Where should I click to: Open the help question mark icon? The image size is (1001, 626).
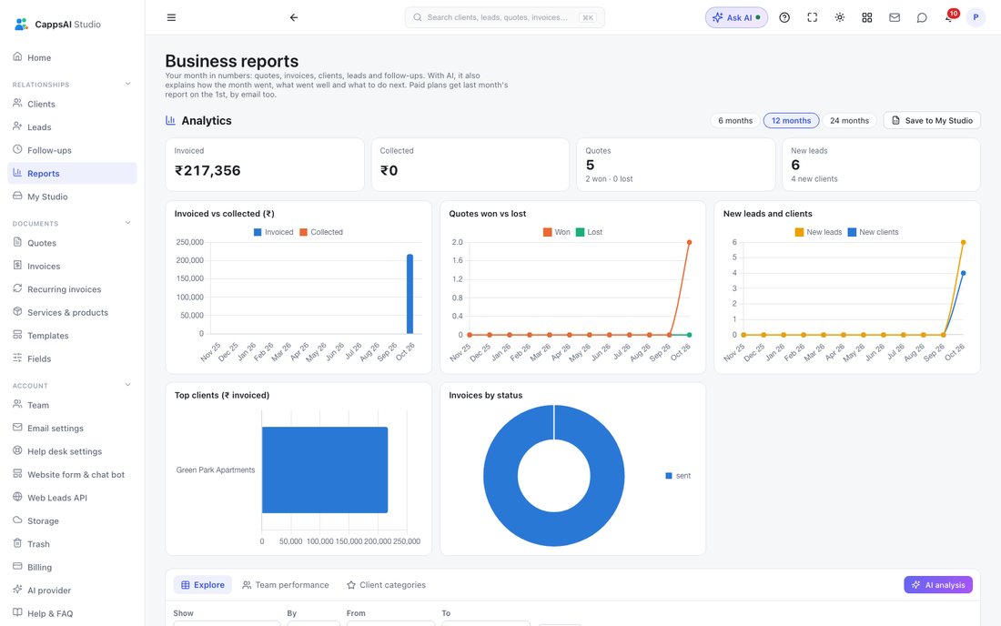(784, 18)
